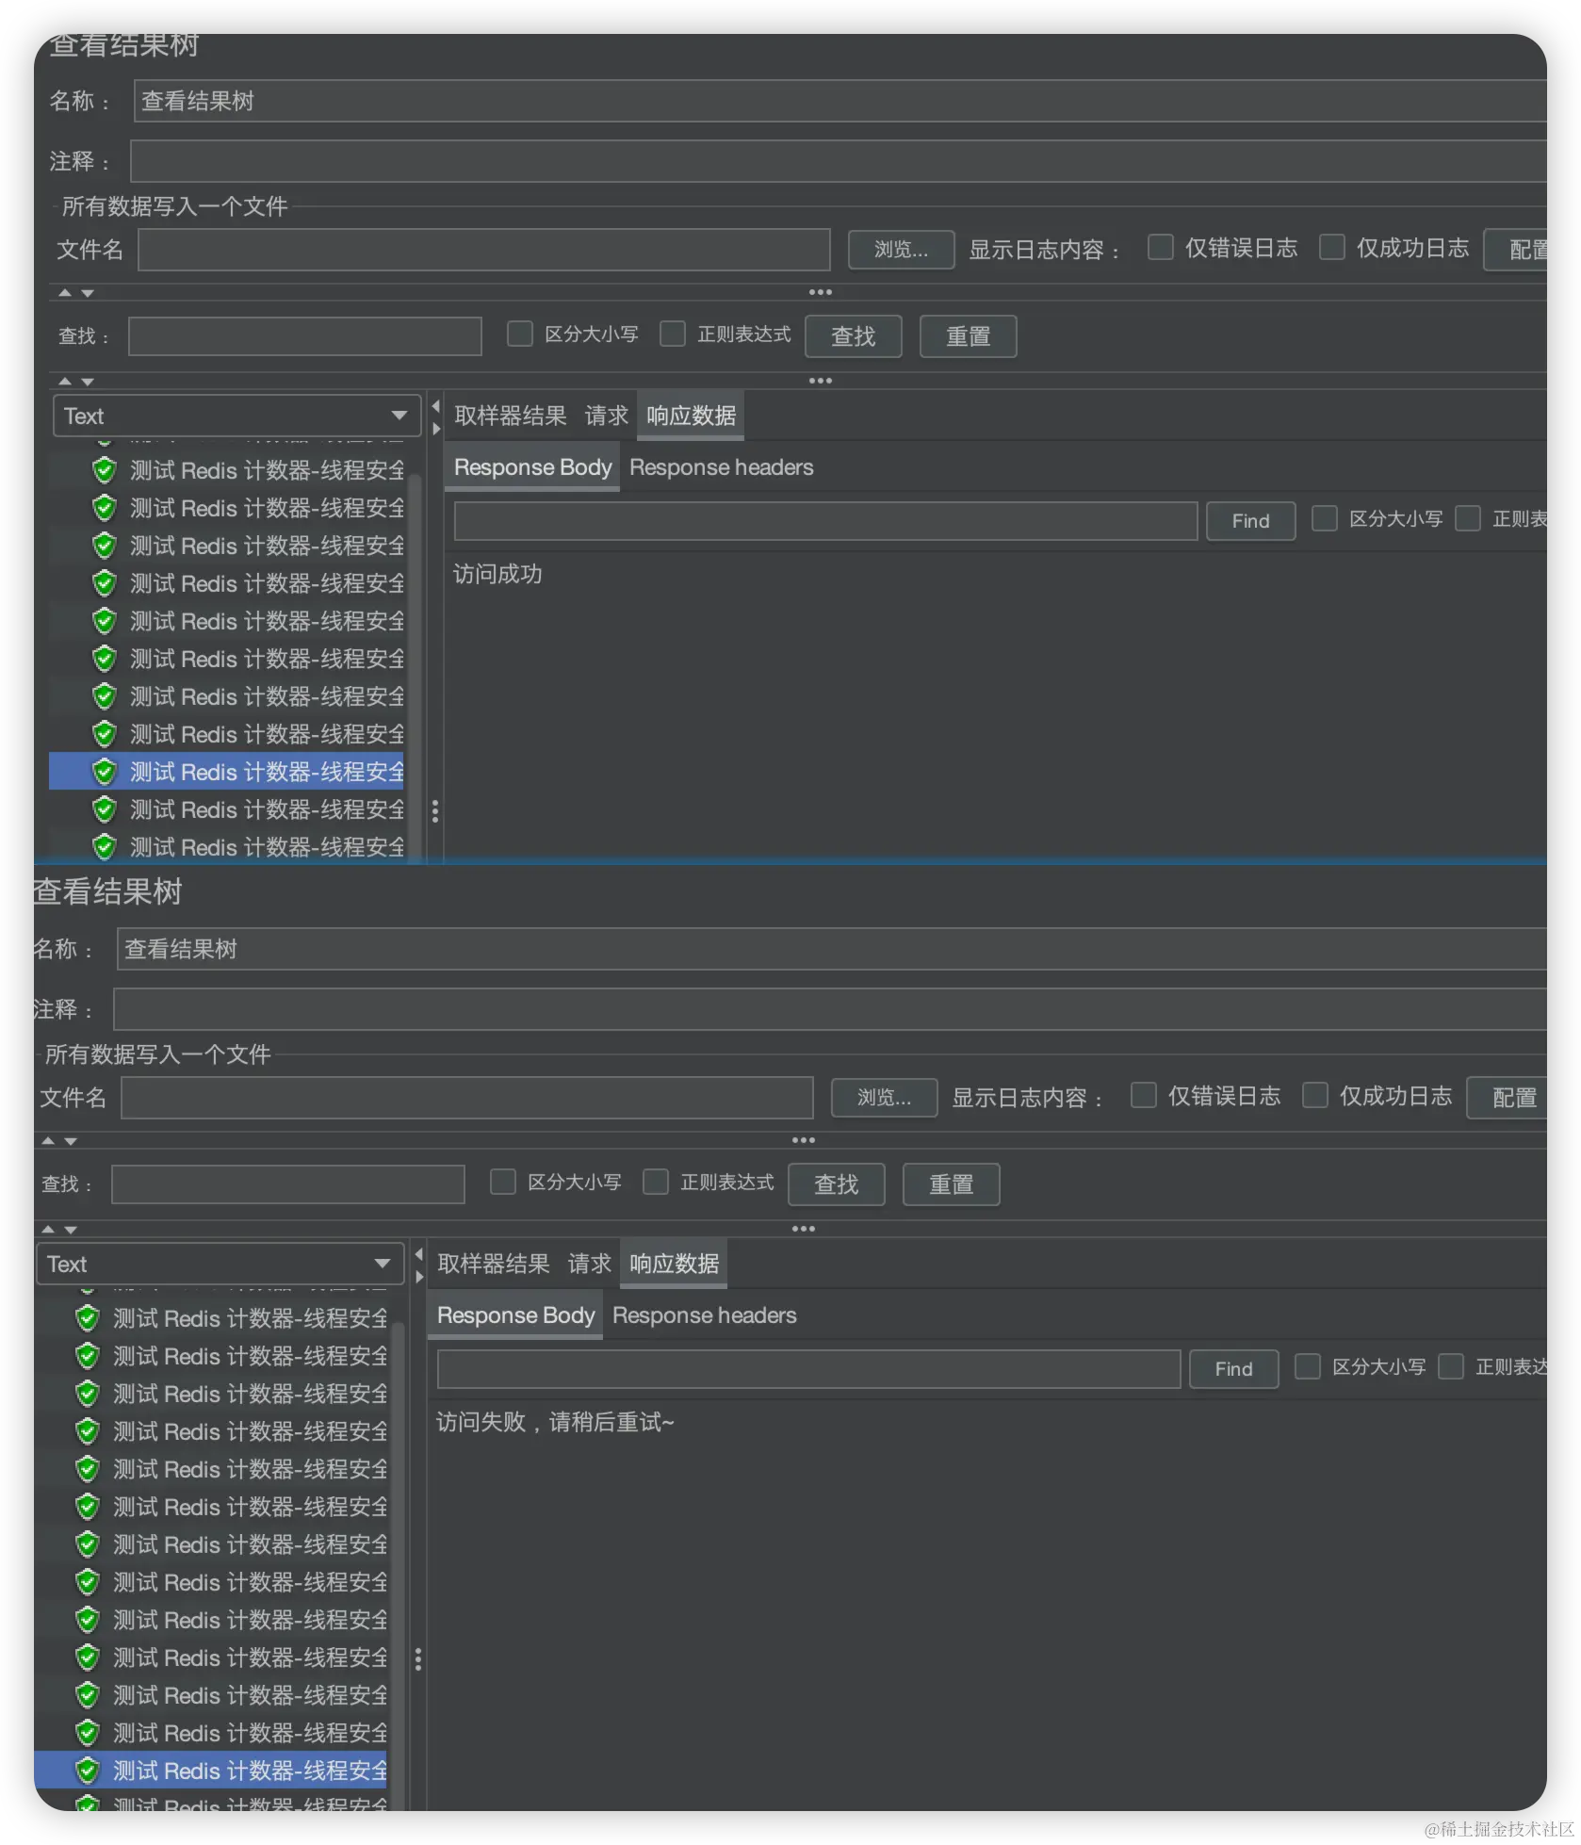Click 重置 button in 访问成功 panel
The width and height of the screenshot is (1581, 1845).
pyautogui.click(x=968, y=336)
